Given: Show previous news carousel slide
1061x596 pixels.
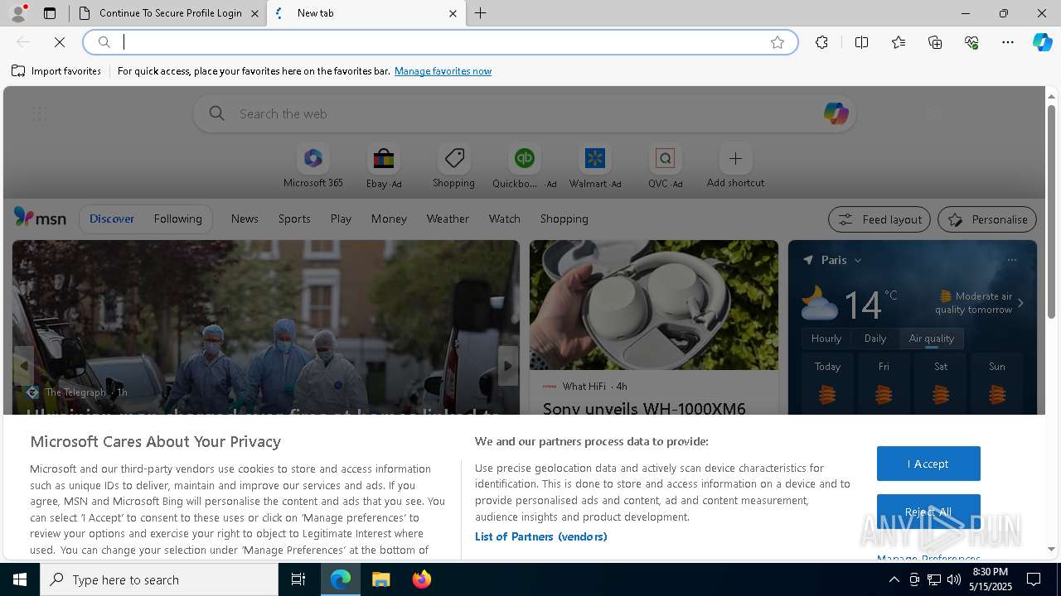Looking at the screenshot, I should click(23, 366).
